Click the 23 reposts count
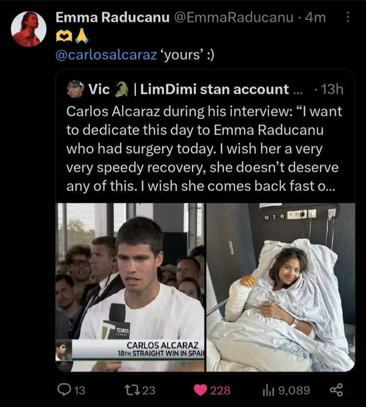Screen dimensions: 366x407 (x=148, y=390)
